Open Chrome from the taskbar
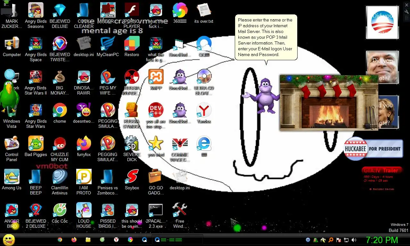Viewport: 410px width, 246px height. pyautogui.click(x=60, y=240)
